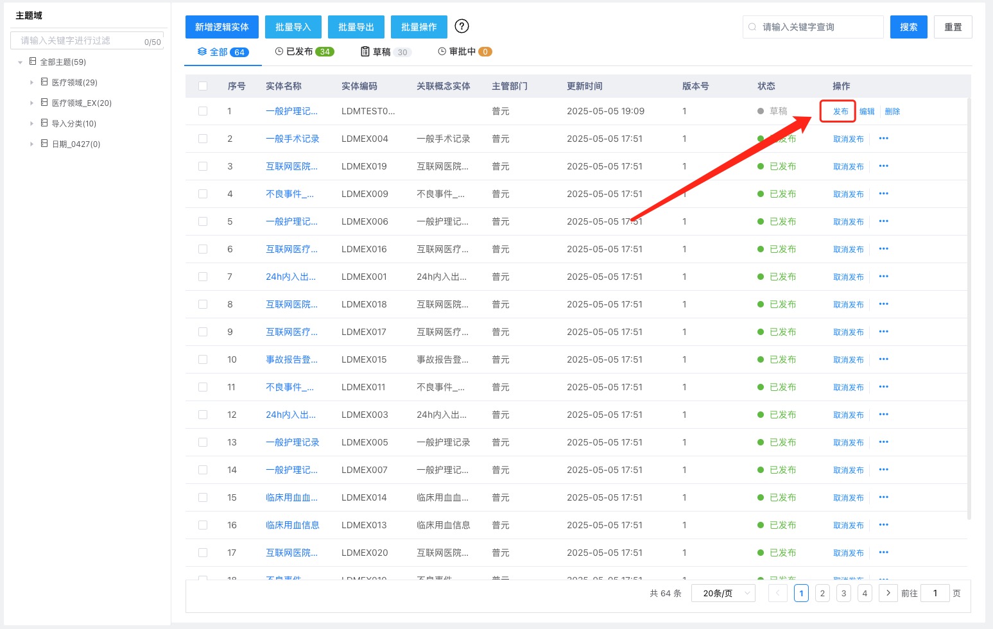Select the checkbox for row 8
Viewport: 993px width, 629px height.
[x=203, y=304]
